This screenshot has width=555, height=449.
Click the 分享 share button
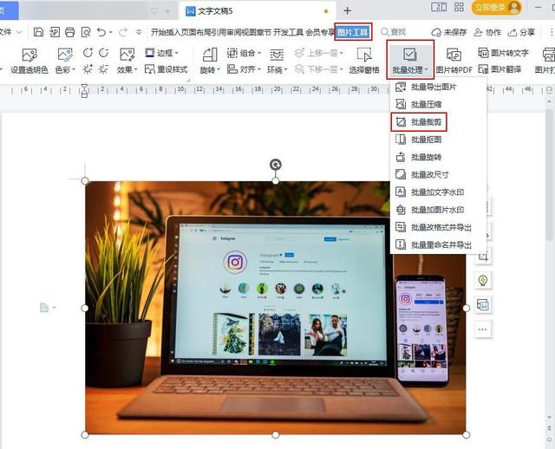[521, 32]
